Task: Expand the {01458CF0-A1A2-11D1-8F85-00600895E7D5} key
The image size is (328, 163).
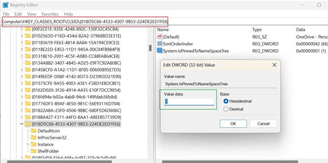Action: coord(22,70)
